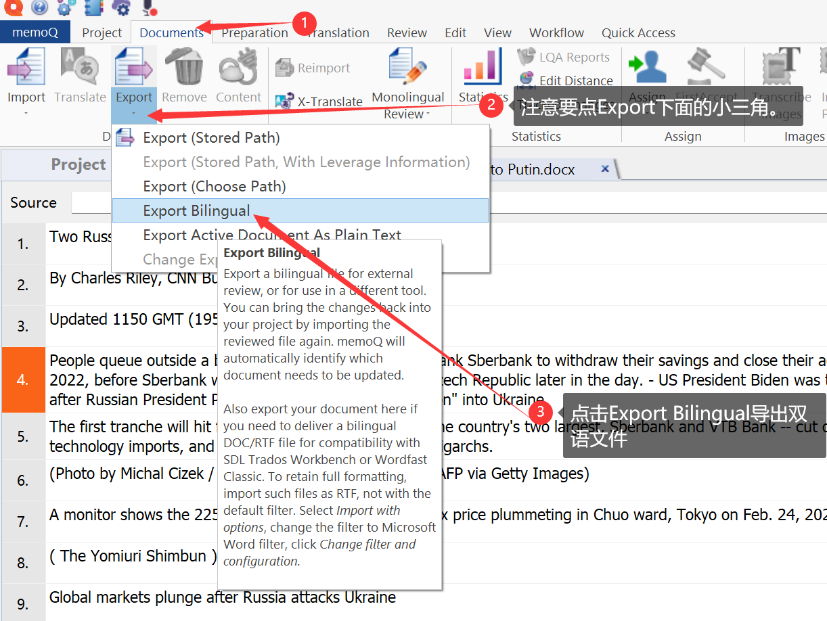Screen dimensions: 827x621
Task: Expand the Import dropdown arrow
Action: (x=26, y=114)
